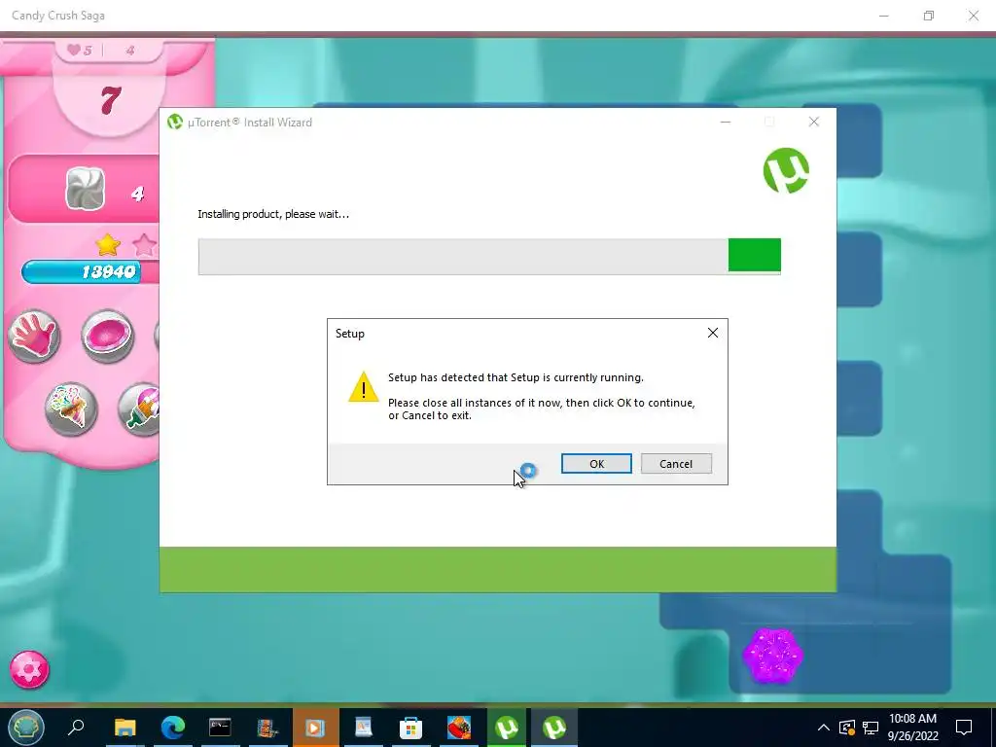Screen dimensions: 996x747
Task: Select the party ice cream cone booster
Action: pos(71,409)
